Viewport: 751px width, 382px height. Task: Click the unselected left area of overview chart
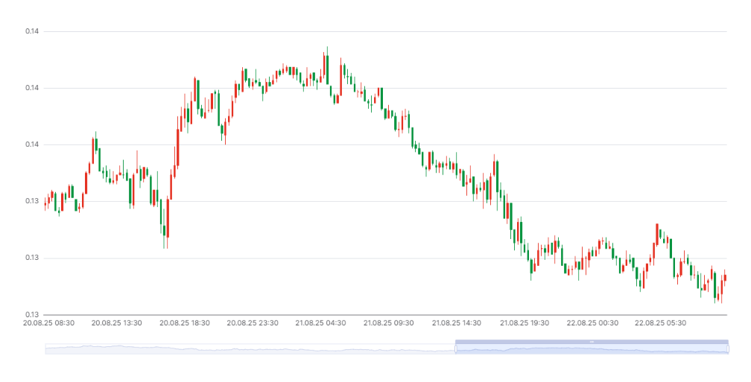click(x=250, y=349)
